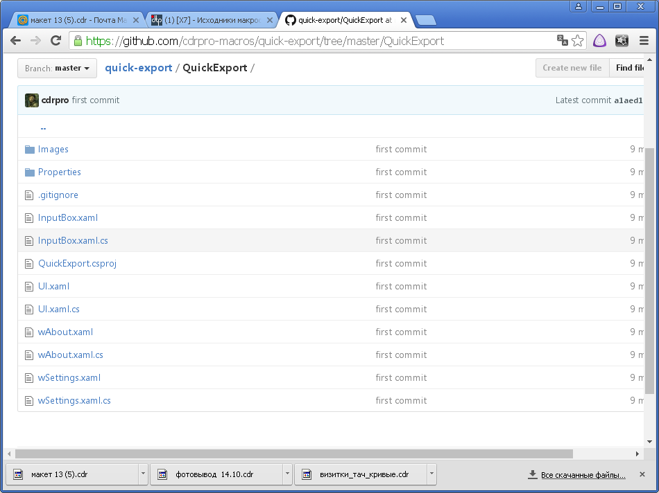Image resolution: width=659 pixels, height=493 pixels.
Task: Open the .gitignore file link
Action: [x=58, y=195]
